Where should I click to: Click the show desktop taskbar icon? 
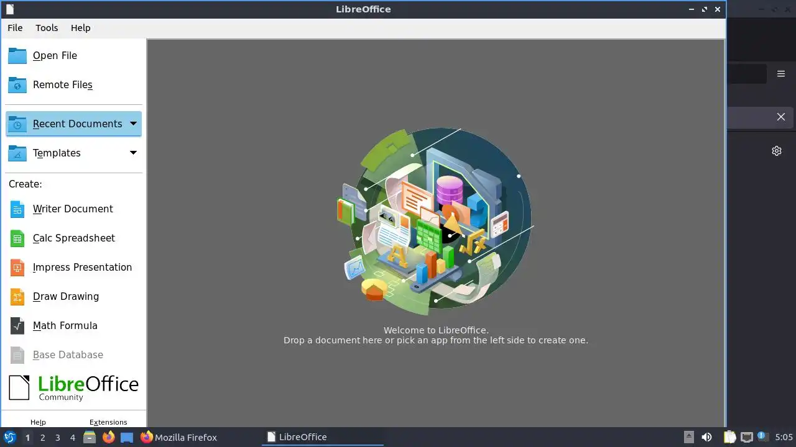pyautogui.click(x=127, y=437)
